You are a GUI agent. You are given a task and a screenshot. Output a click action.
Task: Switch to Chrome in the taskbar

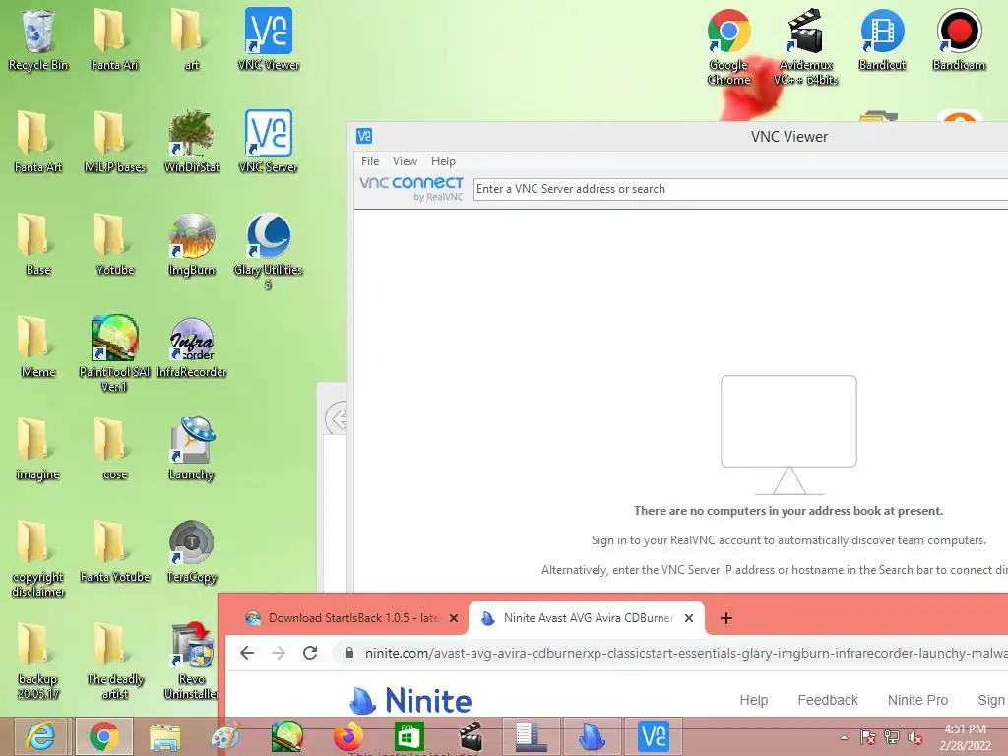point(103,736)
